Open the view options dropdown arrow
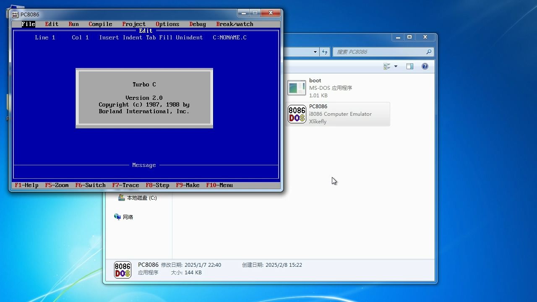Viewport: 537px width, 302px height. point(396,66)
